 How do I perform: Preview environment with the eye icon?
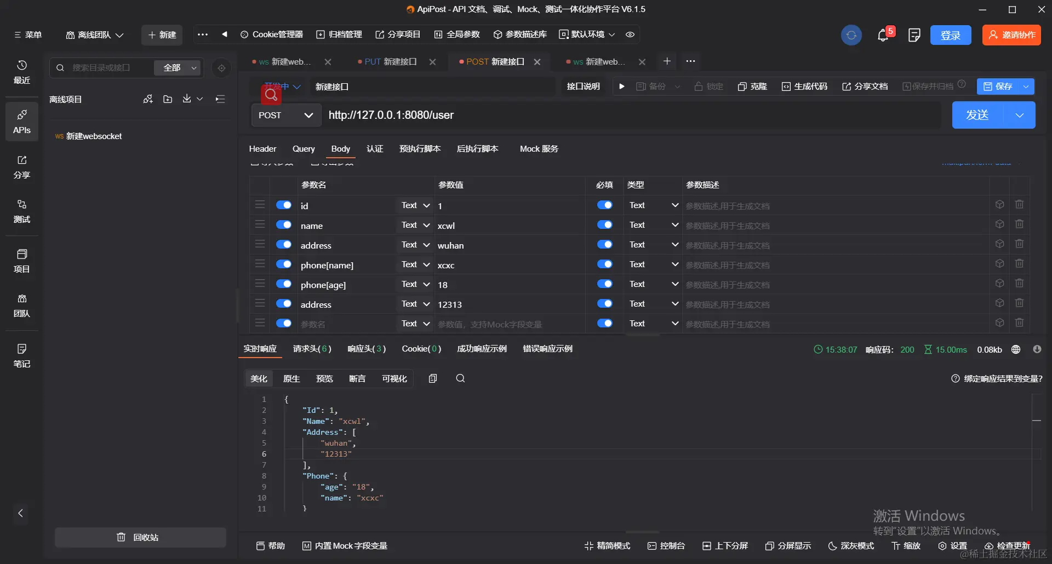point(630,34)
